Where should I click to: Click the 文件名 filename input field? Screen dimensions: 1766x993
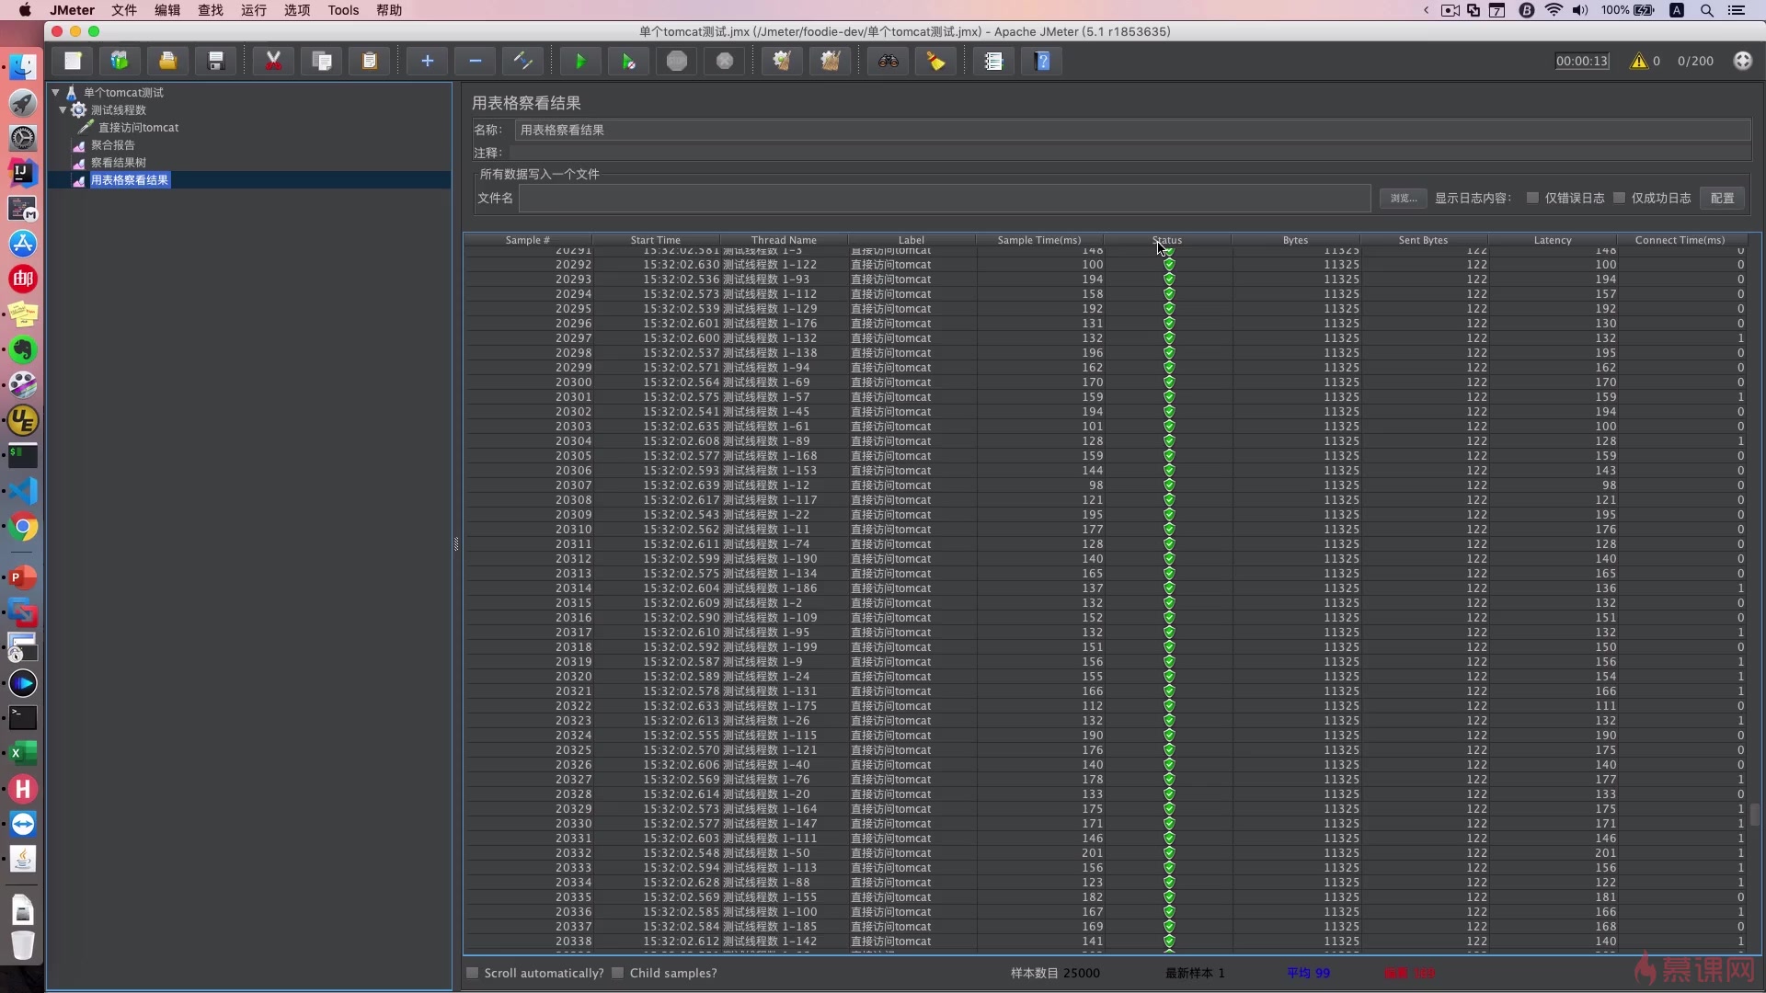point(945,198)
